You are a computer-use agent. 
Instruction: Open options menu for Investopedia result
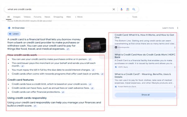pyautogui.click(x=175, y=48)
